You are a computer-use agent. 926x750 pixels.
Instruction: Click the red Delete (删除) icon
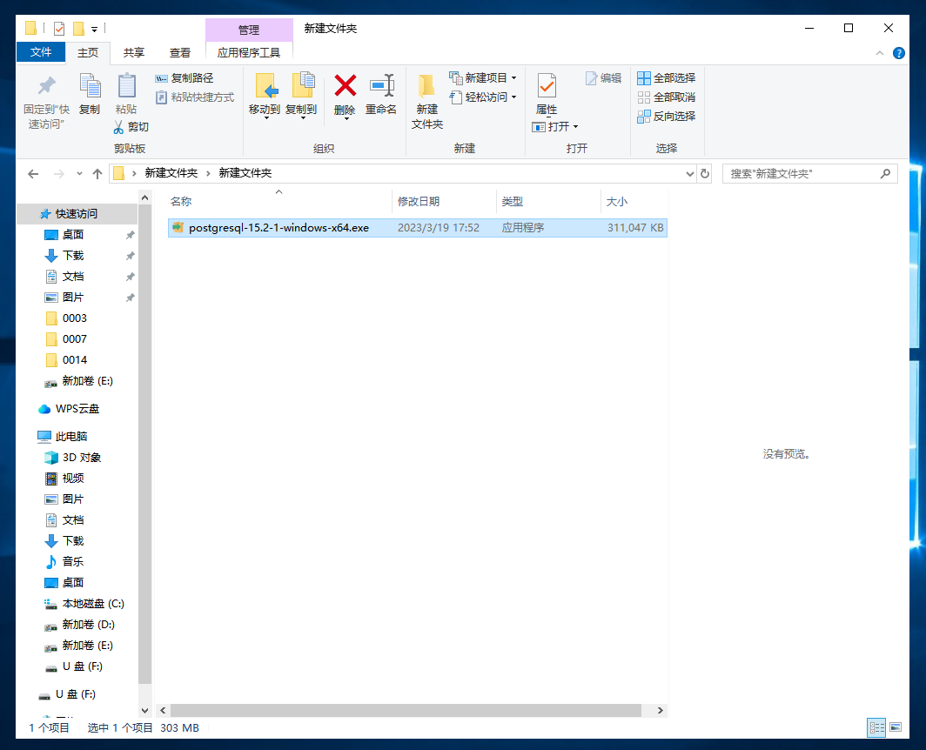(346, 86)
